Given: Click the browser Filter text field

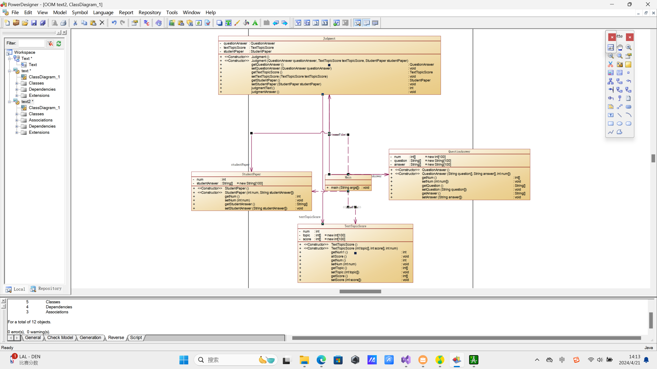Looking at the screenshot, I should [x=32, y=43].
